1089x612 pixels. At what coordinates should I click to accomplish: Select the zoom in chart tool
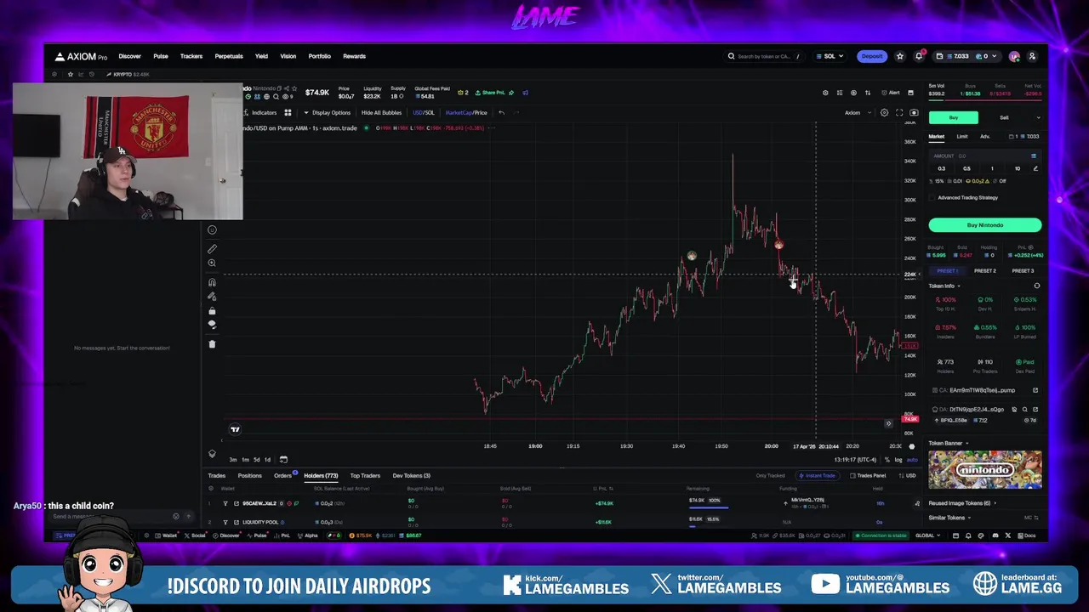point(212,263)
